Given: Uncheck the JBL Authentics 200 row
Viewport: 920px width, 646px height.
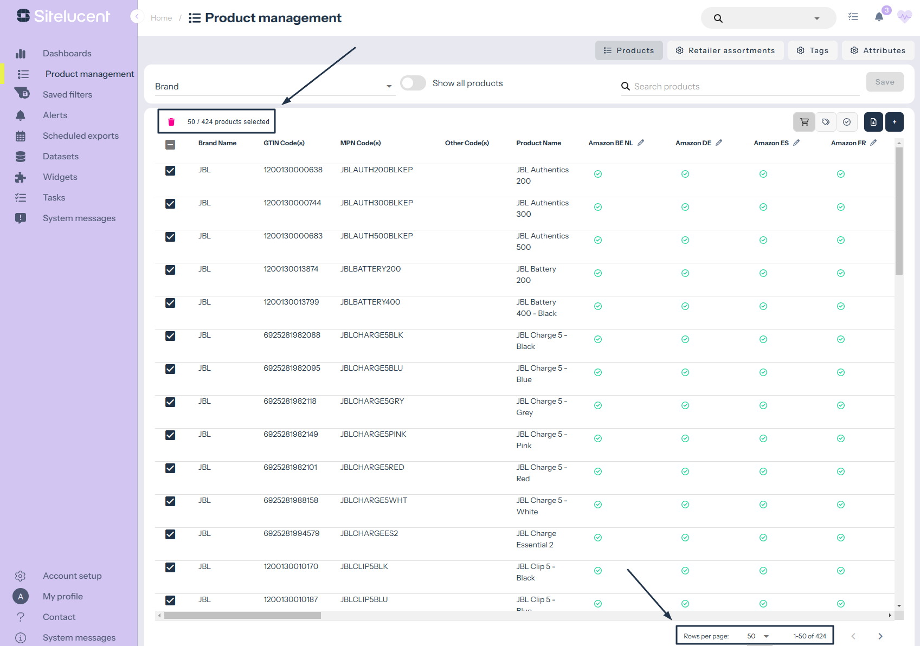Looking at the screenshot, I should click(x=170, y=171).
